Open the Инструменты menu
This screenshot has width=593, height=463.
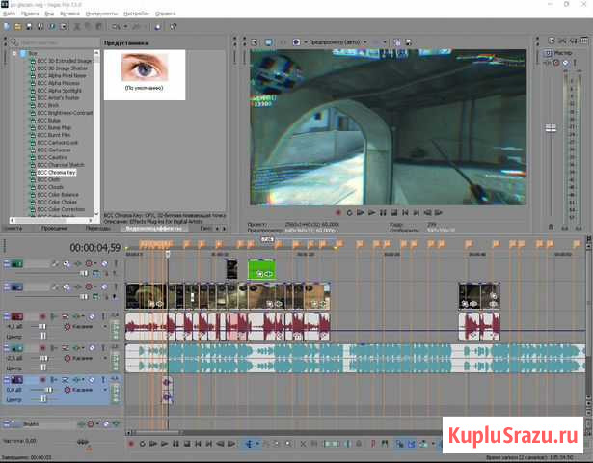pos(102,14)
